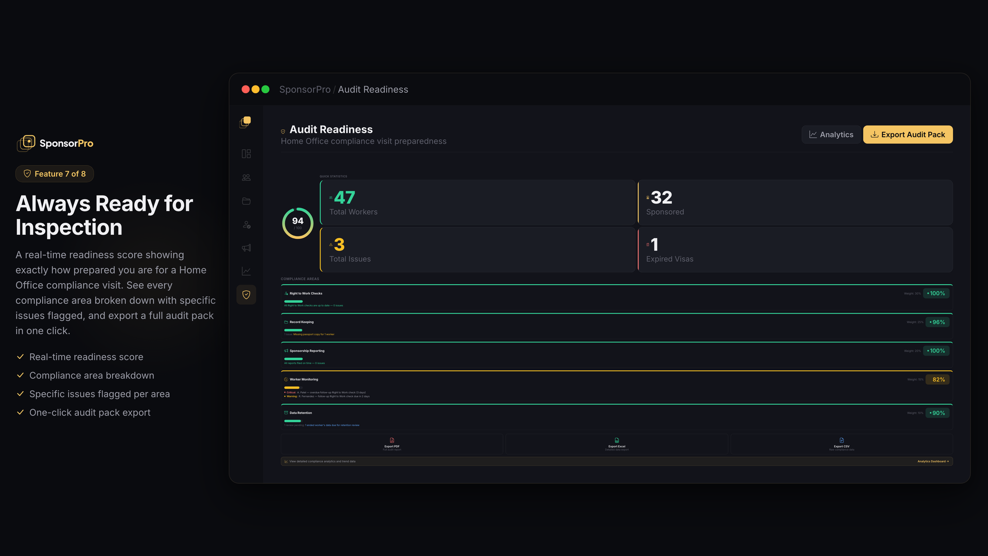Open the announcements megaphone icon in sidebar
Viewport: 988px width, 556px height.
click(x=246, y=248)
